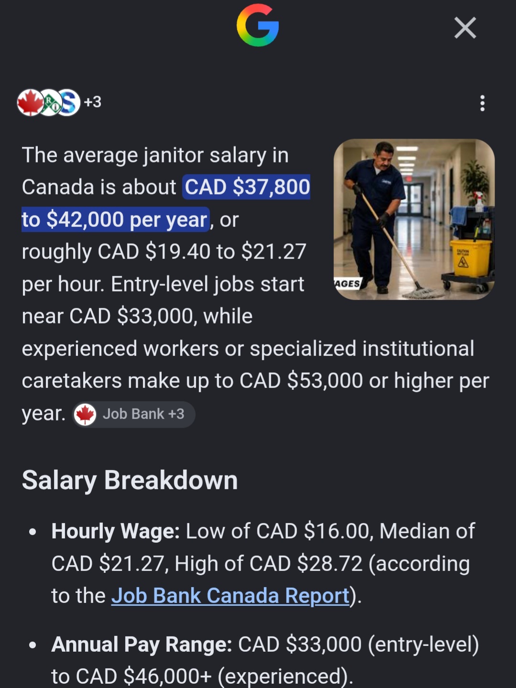
Task: Tap the 'The average janitor salary' text line
Action: pos(155,155)
